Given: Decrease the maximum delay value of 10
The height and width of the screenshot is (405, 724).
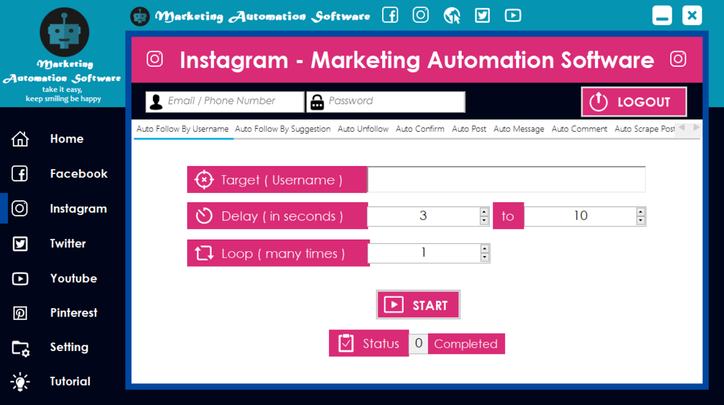Looking at the screenshot, I should pyautogui.click(x=640, y=221).
